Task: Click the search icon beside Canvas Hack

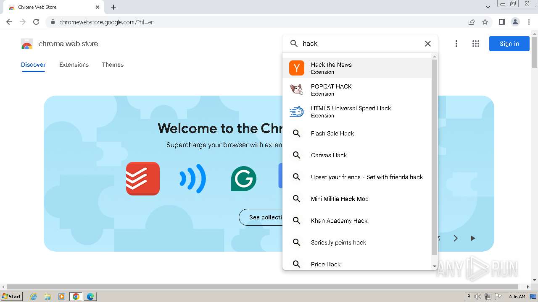Action: pyautogui.click(x=297, y=155)
